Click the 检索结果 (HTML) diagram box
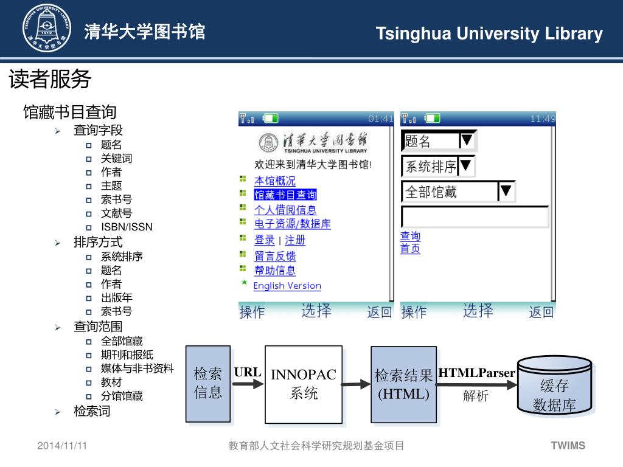 click(x=404, y=384)
